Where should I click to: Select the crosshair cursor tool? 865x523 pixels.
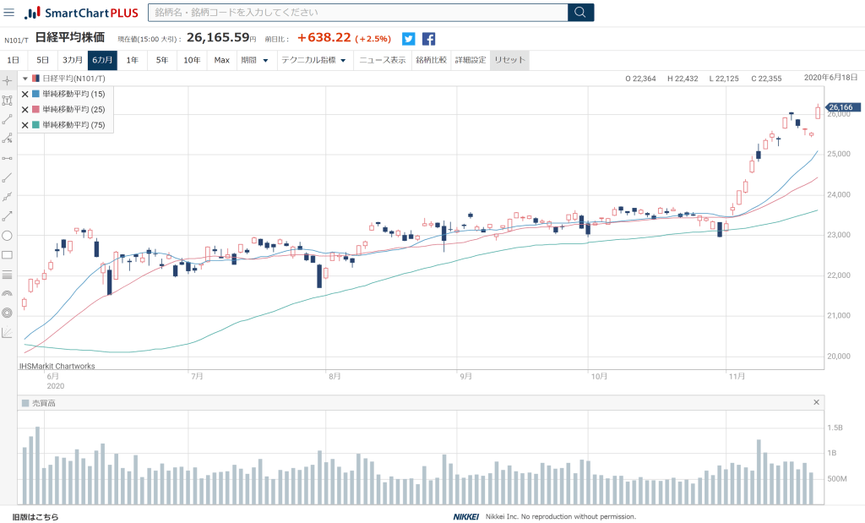point(8,81)
